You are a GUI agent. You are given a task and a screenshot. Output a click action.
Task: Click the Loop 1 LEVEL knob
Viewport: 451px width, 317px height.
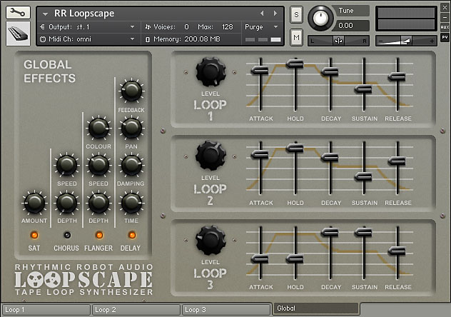click(x=211, y=71)
